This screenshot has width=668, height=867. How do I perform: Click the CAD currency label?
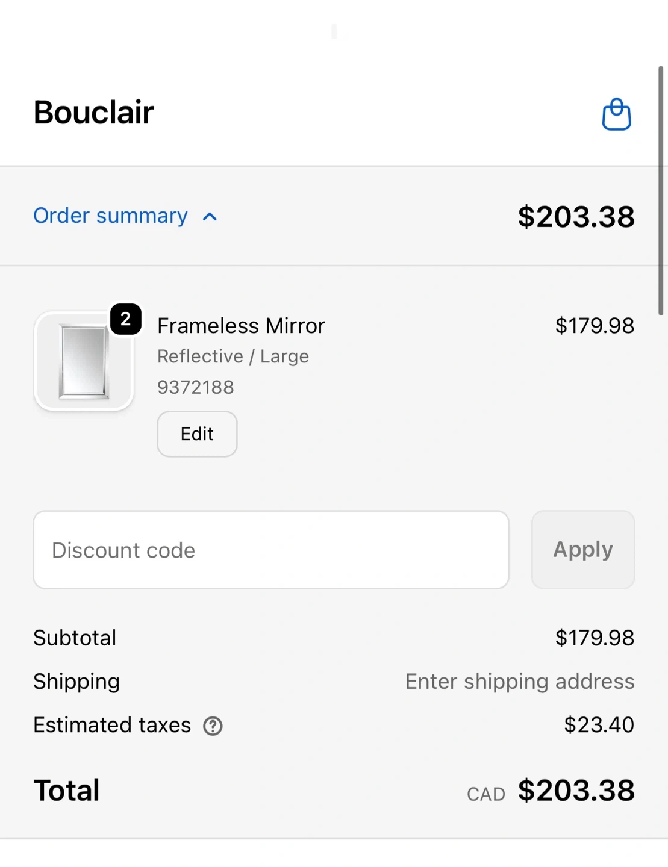coord(486,794)
